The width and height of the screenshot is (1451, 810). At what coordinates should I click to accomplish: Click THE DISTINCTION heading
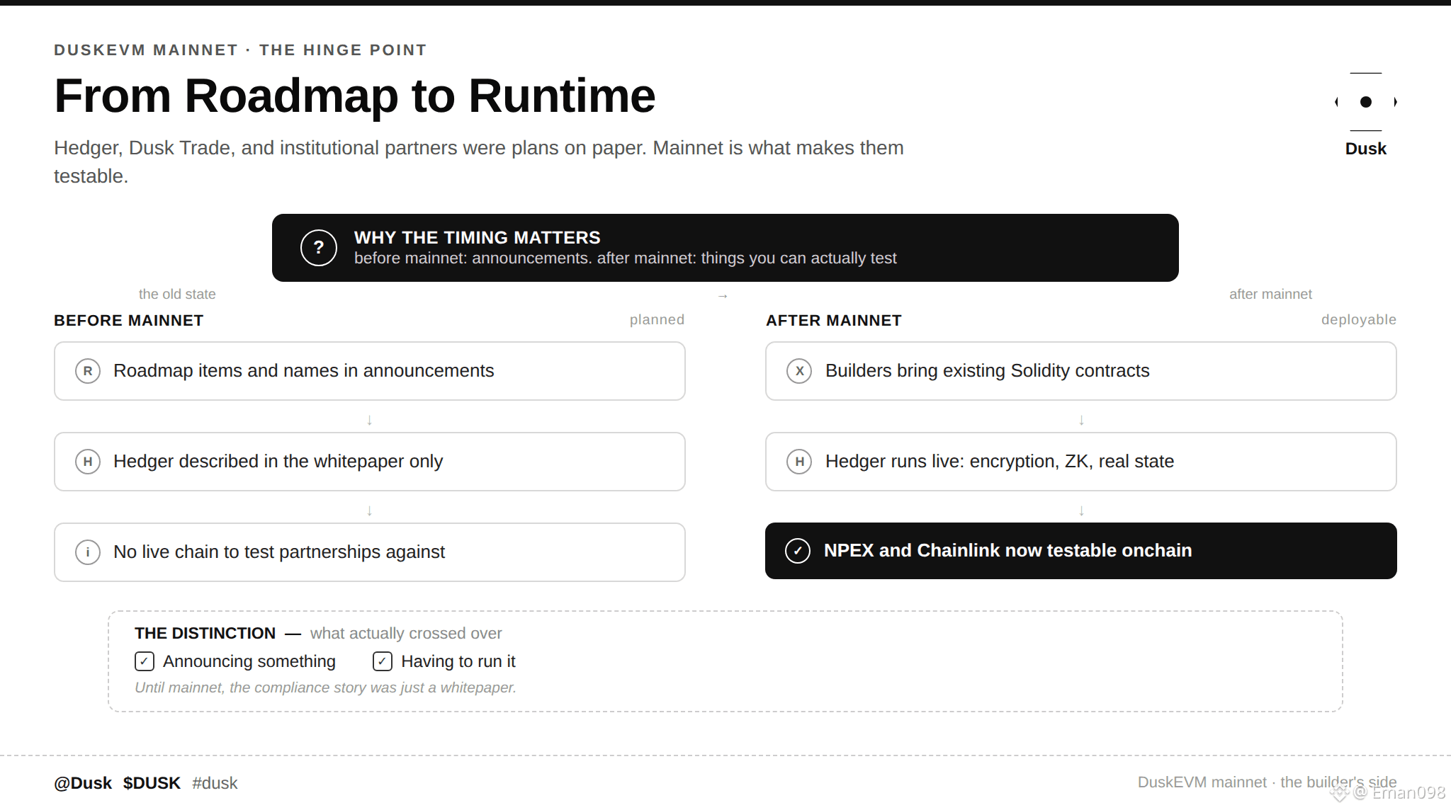[205, 633]
